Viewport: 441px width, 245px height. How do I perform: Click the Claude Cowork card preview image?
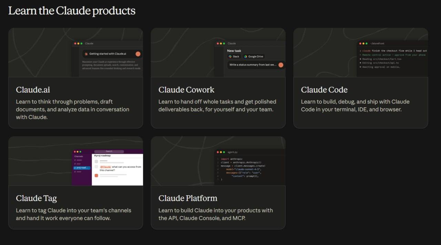218,52
